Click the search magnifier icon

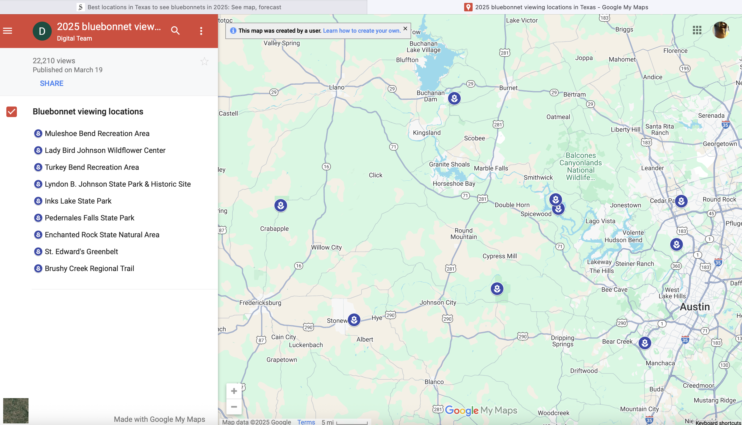pos(175,31)
